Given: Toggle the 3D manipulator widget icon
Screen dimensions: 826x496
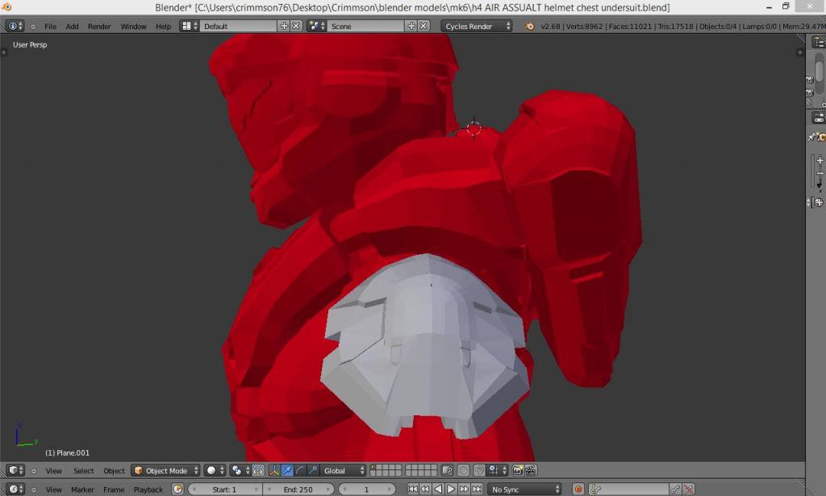Looking at the screenshot, I should click(x=274, y=470).
